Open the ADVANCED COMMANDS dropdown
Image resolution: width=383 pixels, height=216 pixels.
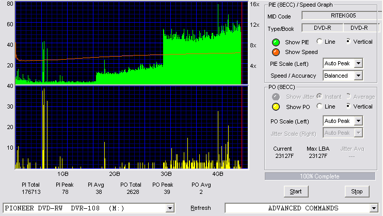click(301, 208)
